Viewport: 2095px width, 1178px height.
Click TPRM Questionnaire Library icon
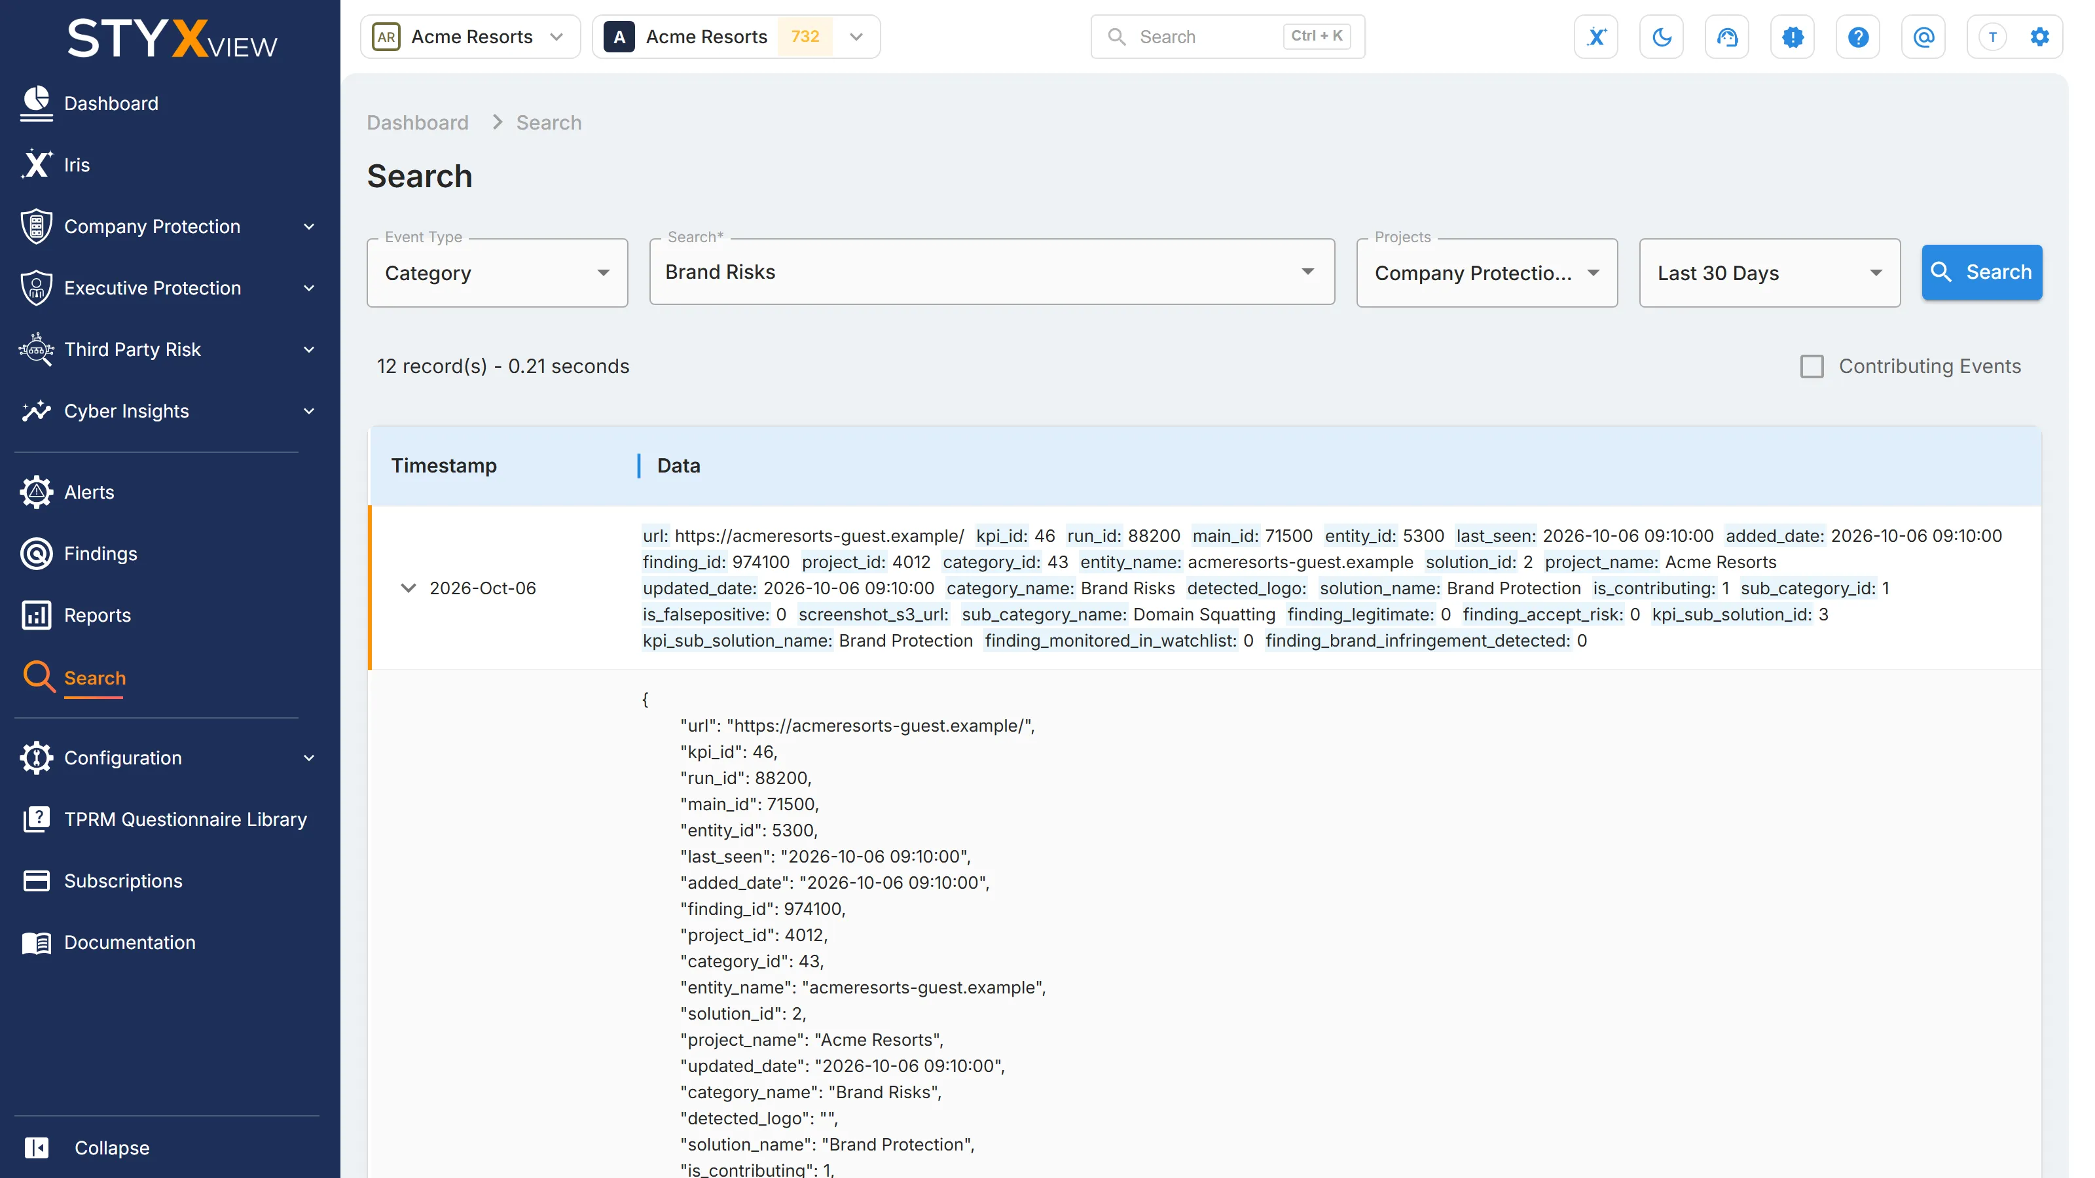[x=37, y=819]
